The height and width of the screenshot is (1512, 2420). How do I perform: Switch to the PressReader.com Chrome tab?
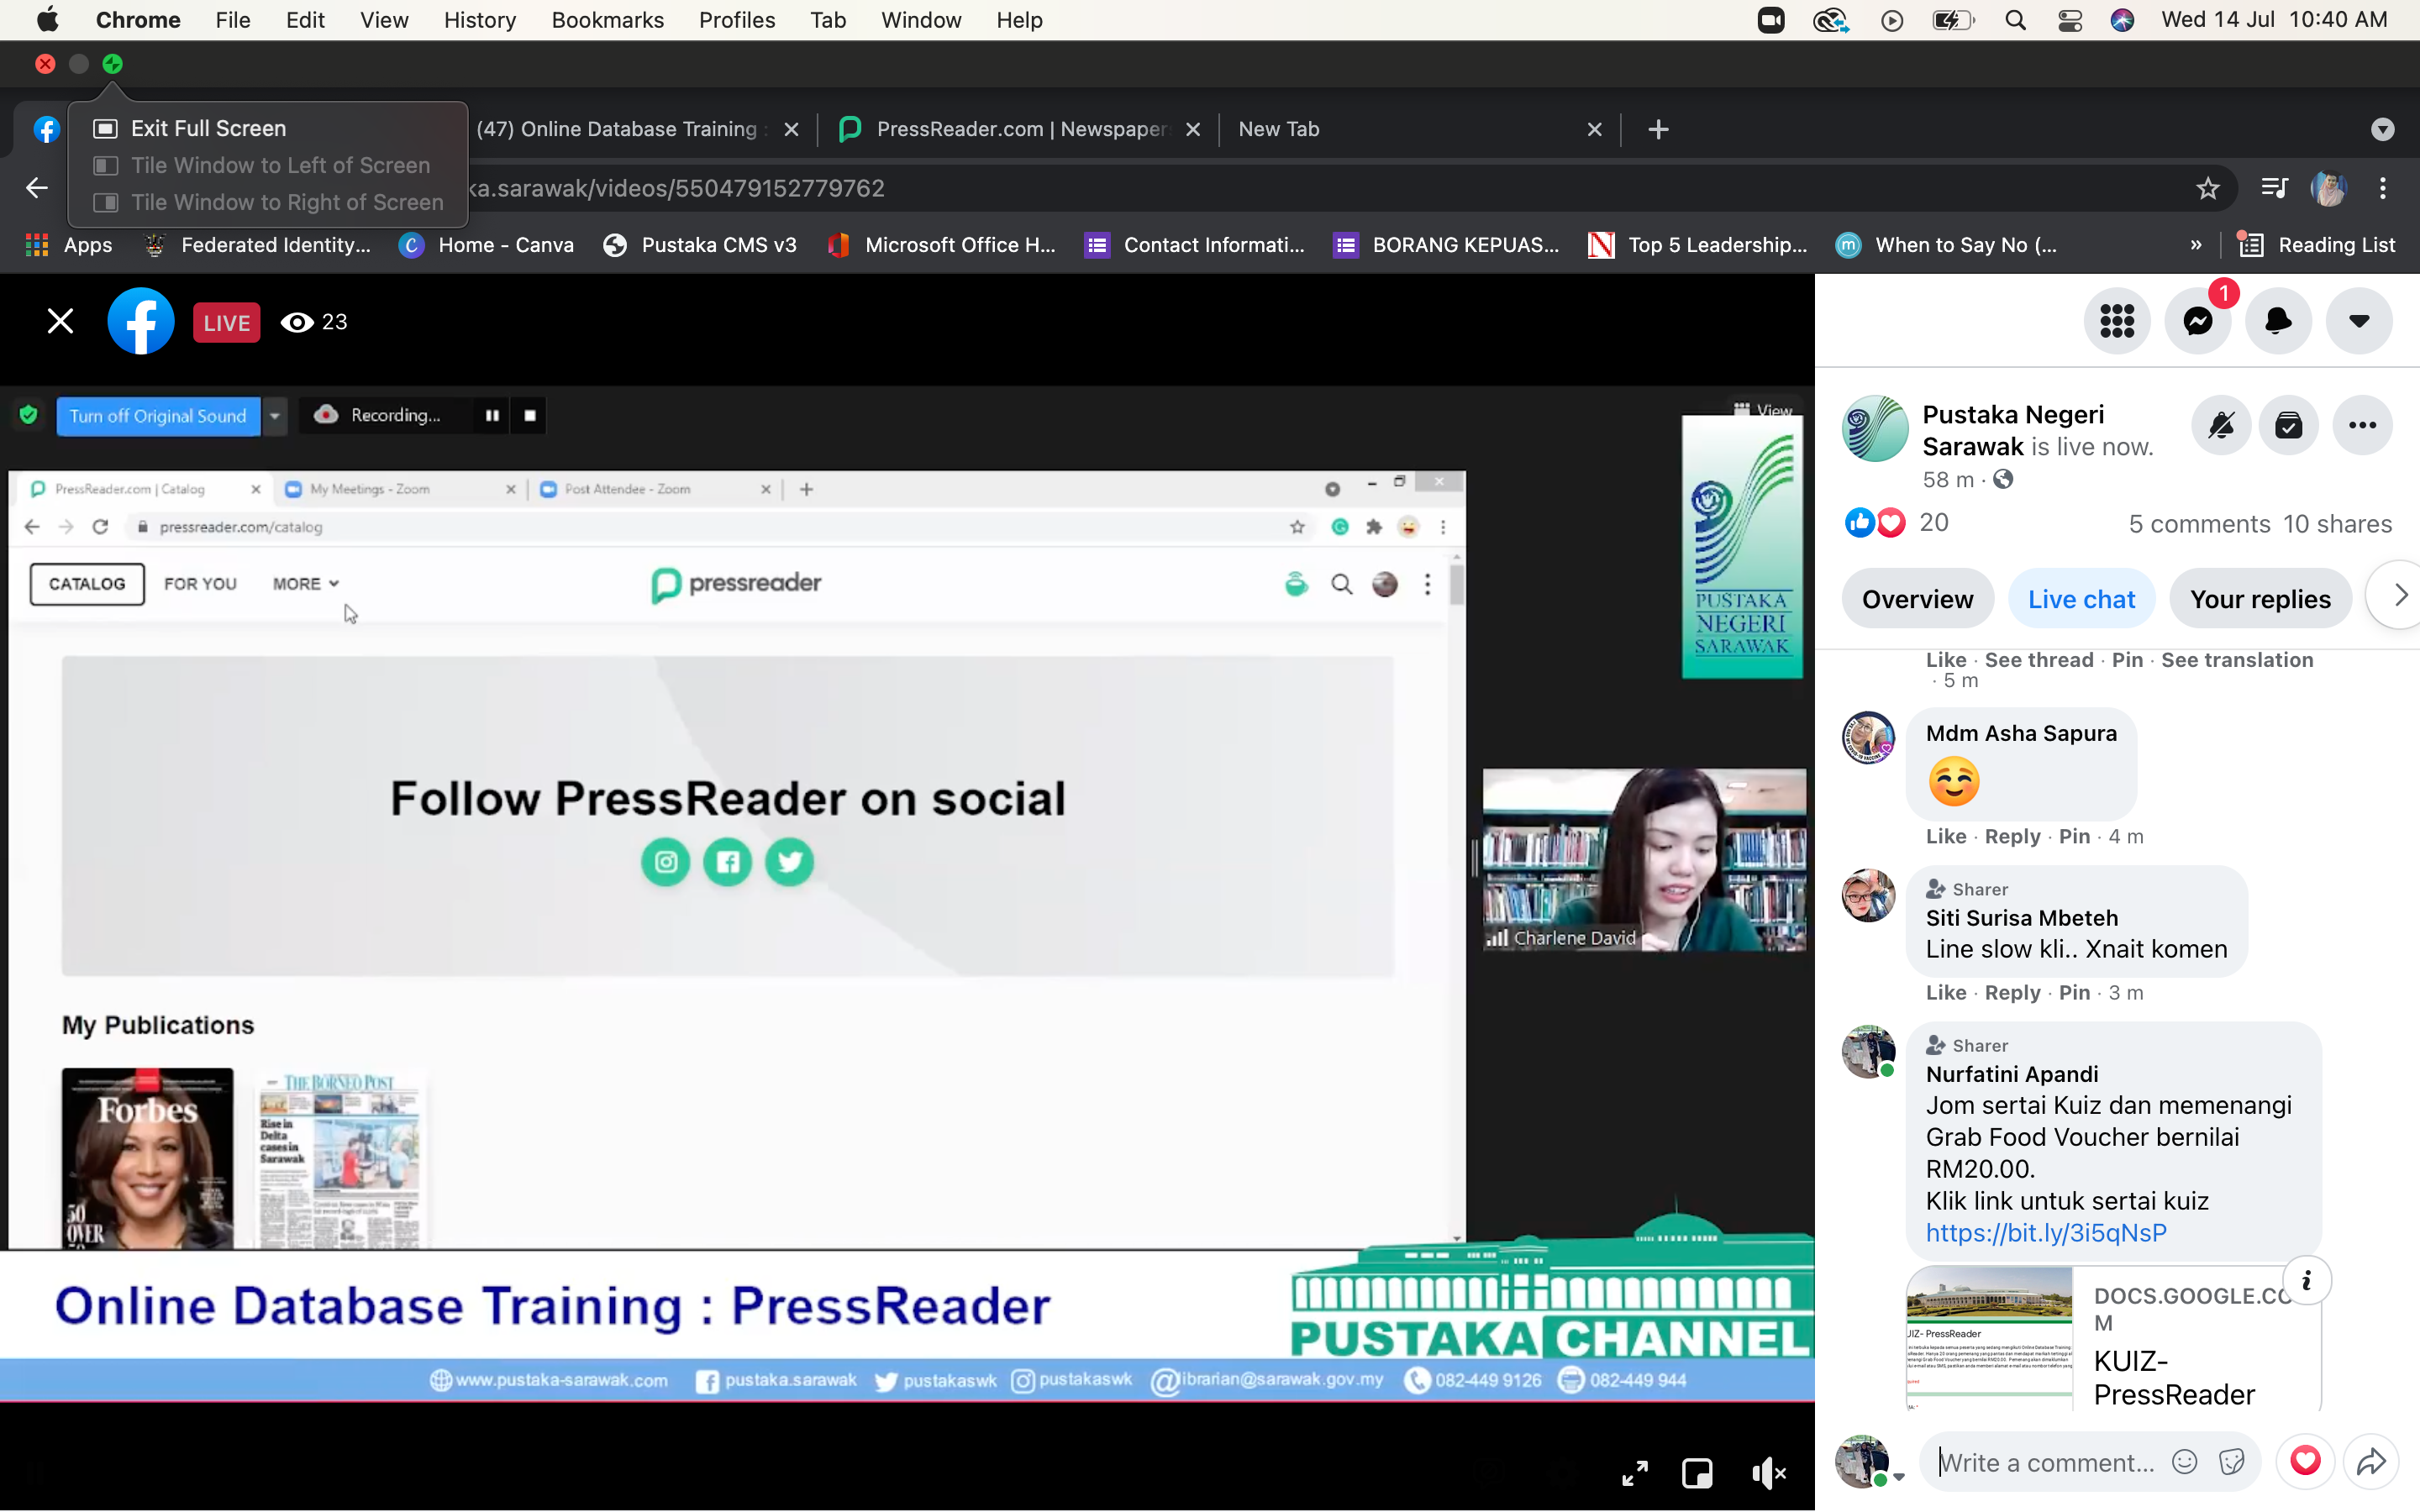tap(1021, 129)
